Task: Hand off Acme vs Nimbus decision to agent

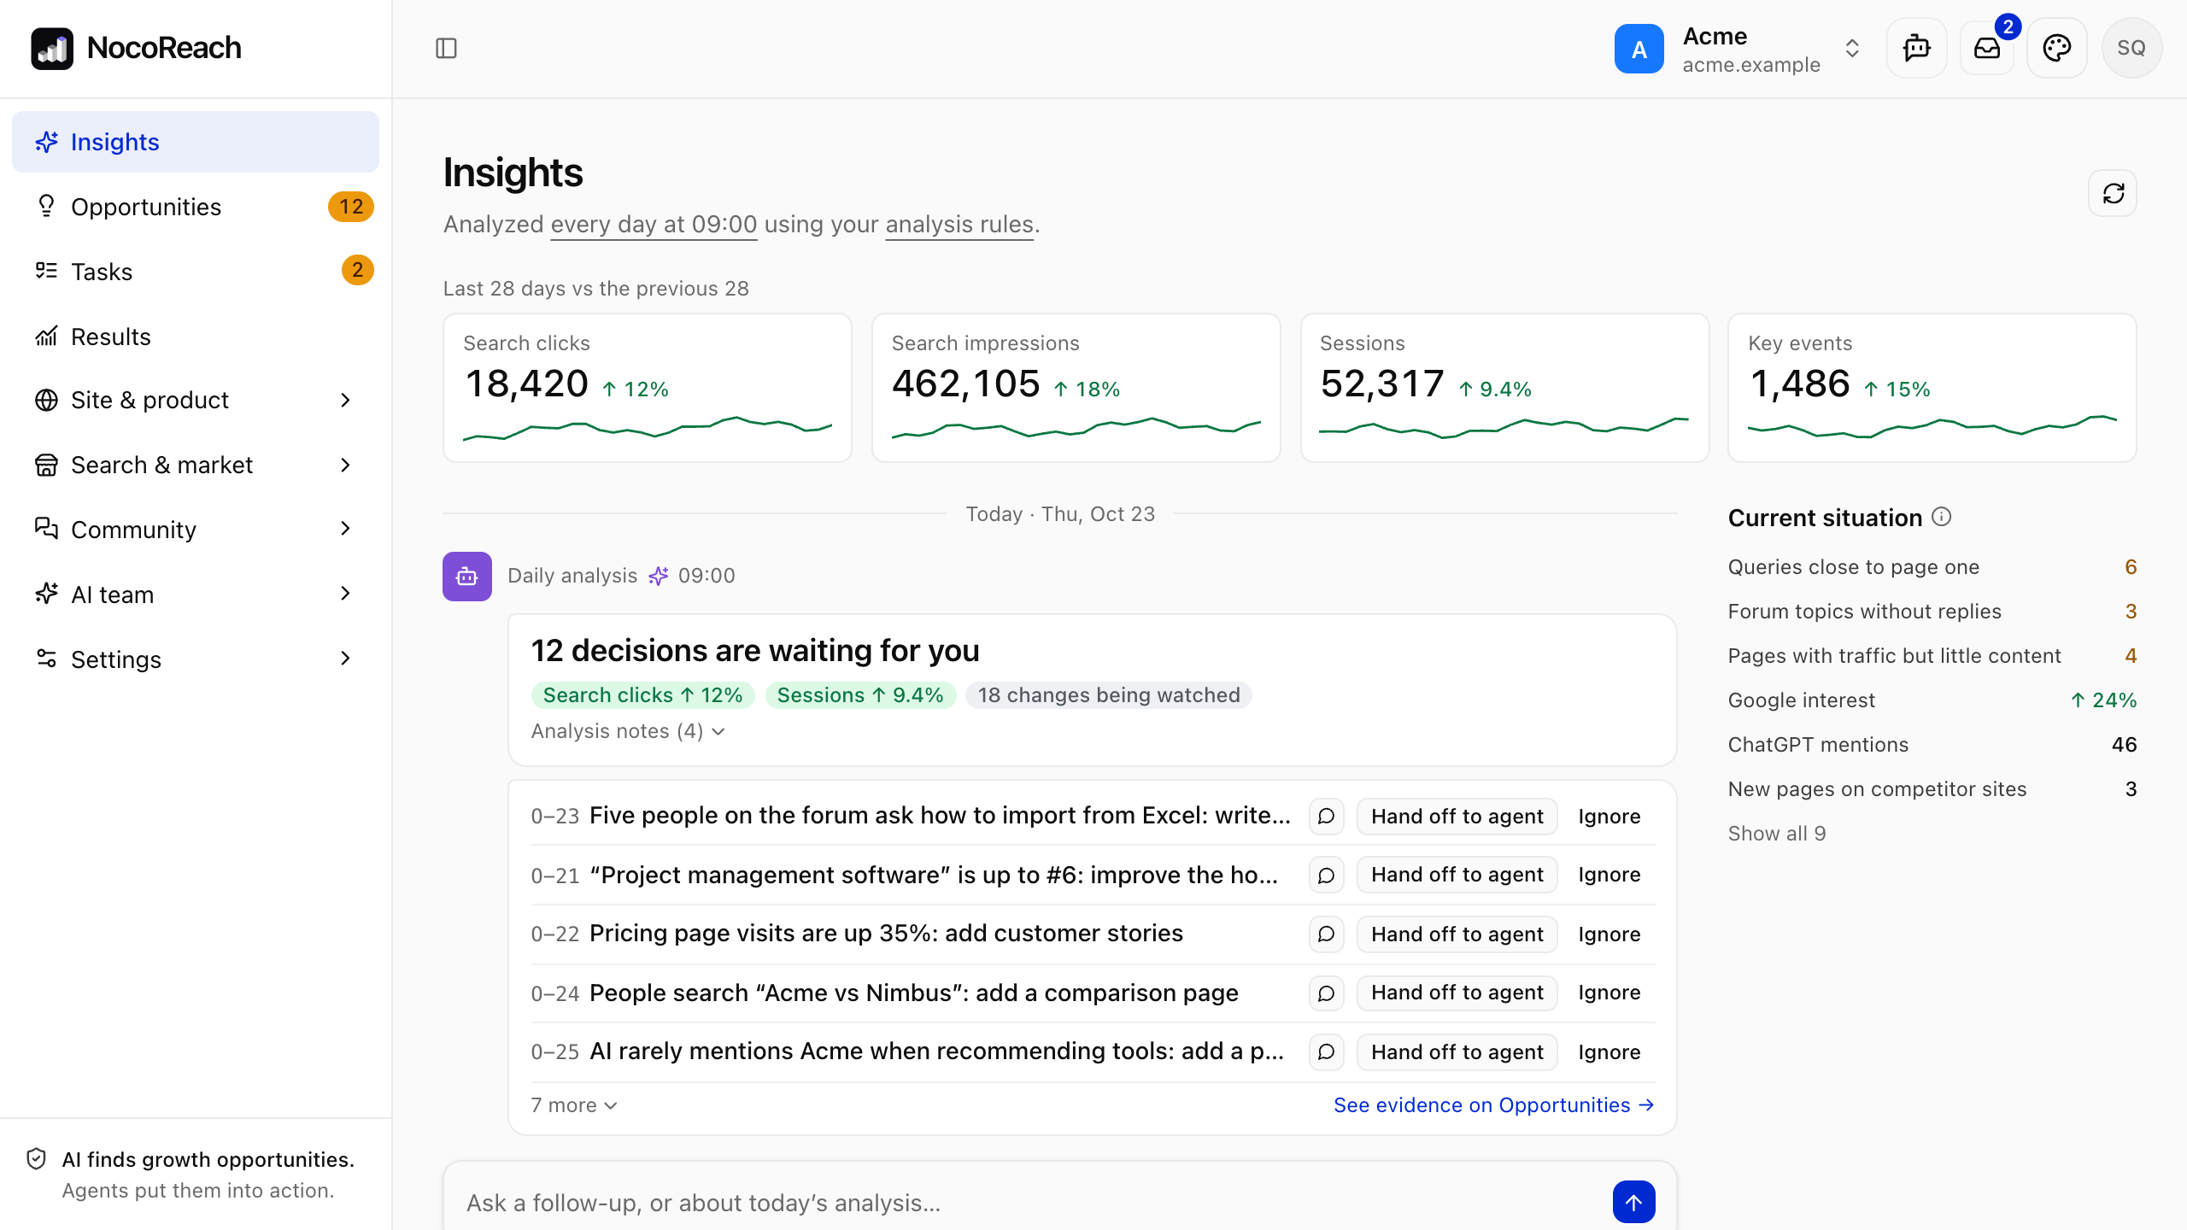Action: (1457, 993)
